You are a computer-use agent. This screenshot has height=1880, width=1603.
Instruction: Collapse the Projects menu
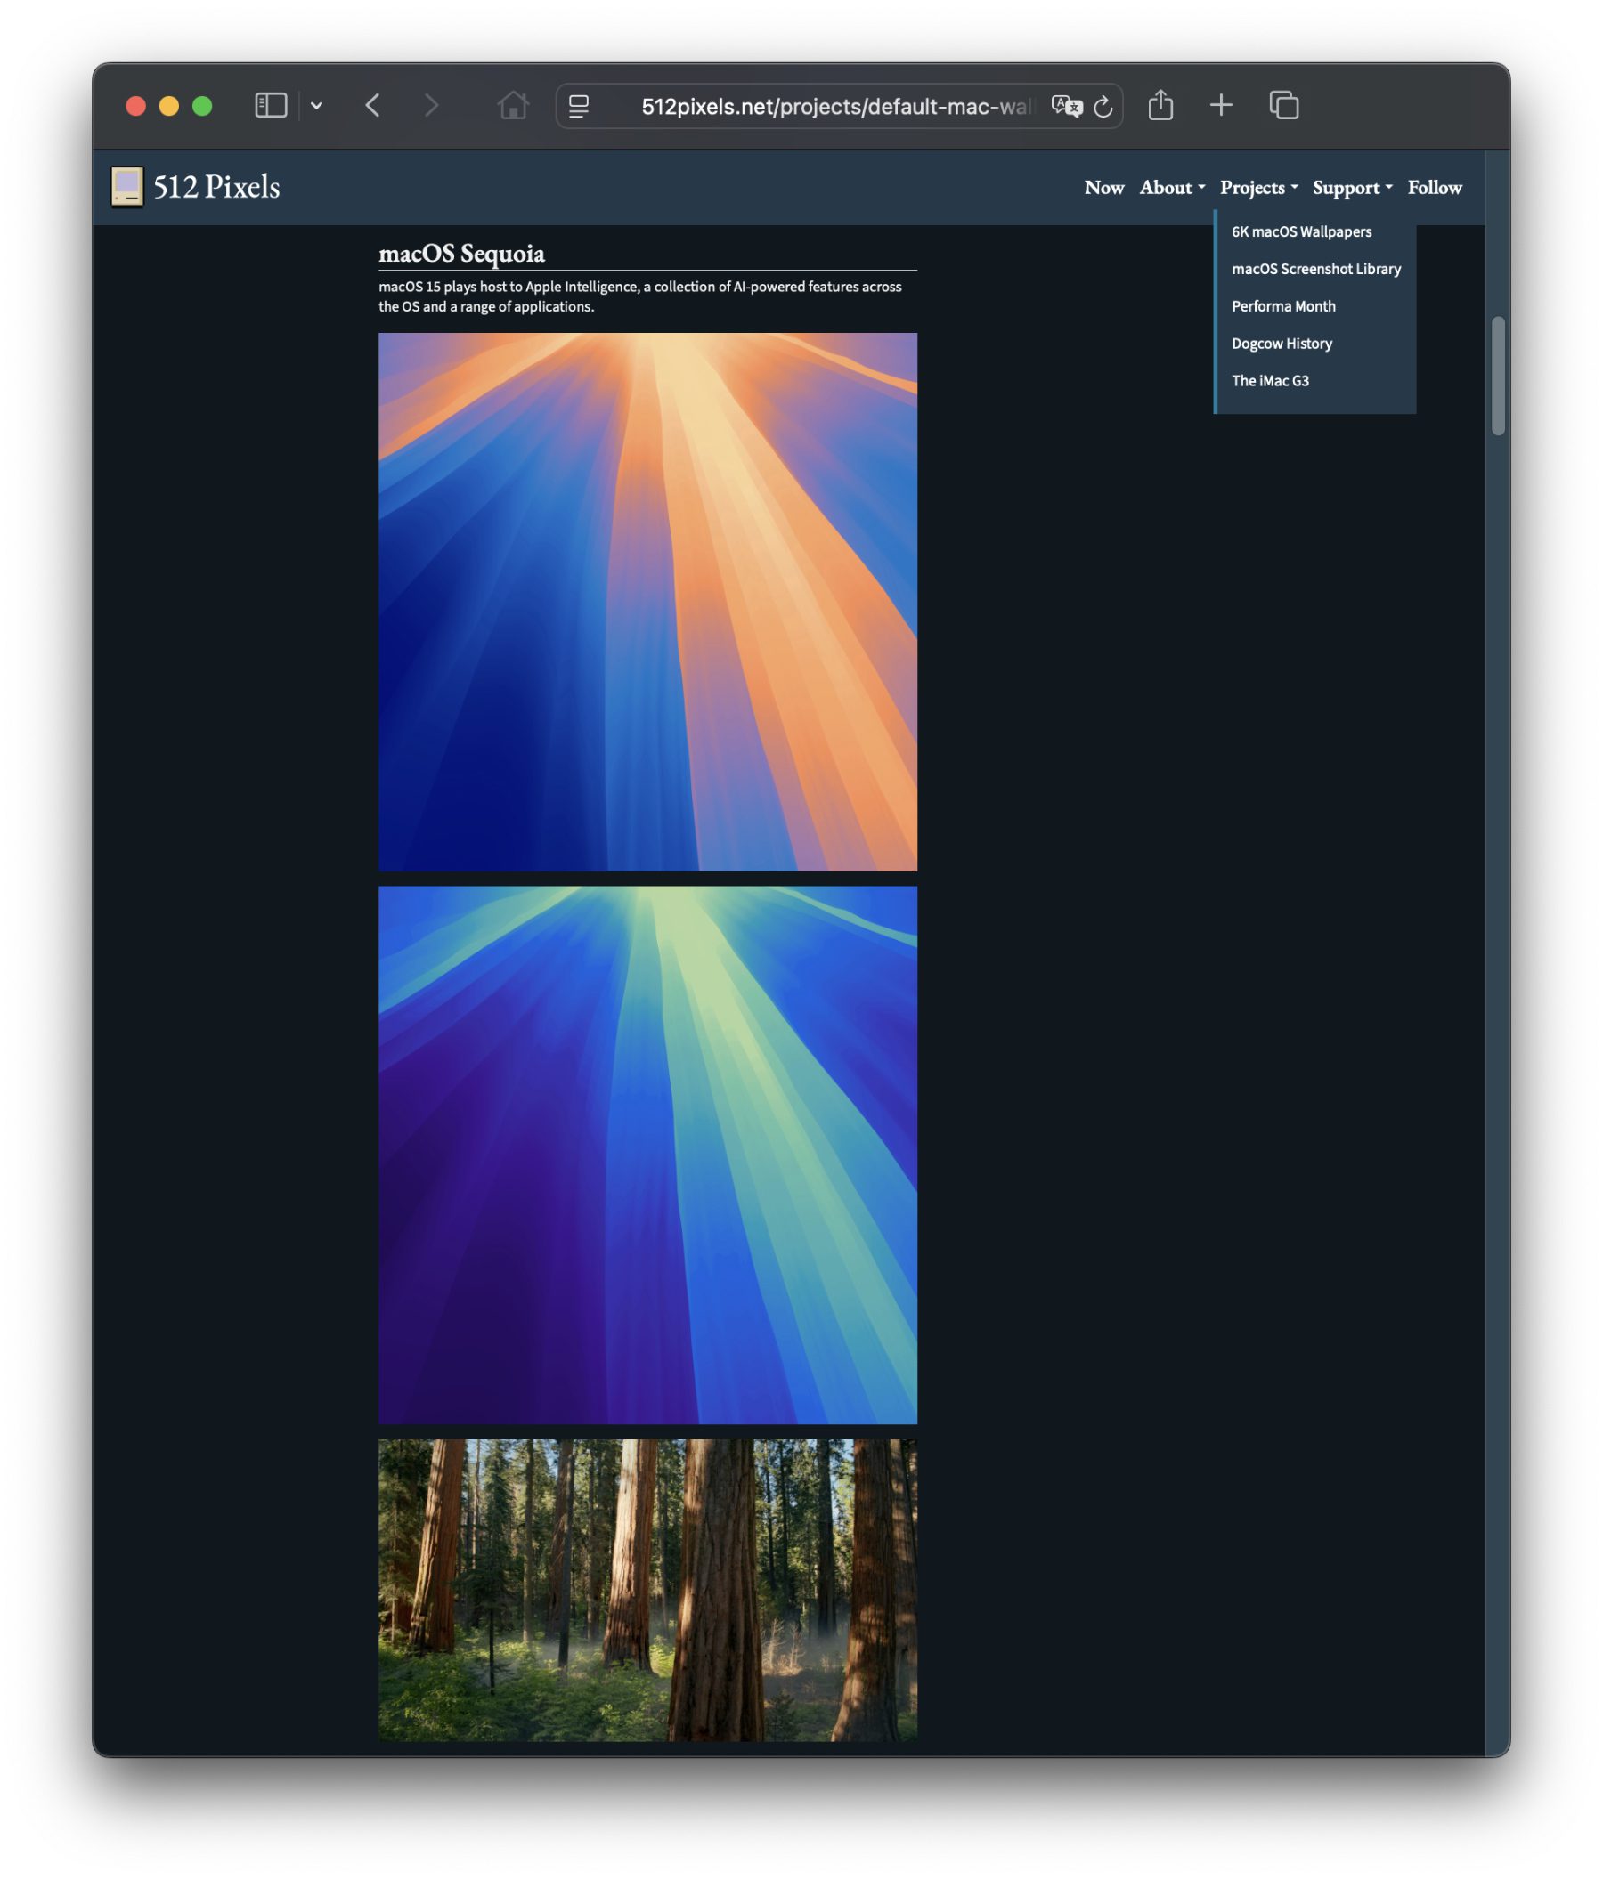click(x=1258, y=187)
